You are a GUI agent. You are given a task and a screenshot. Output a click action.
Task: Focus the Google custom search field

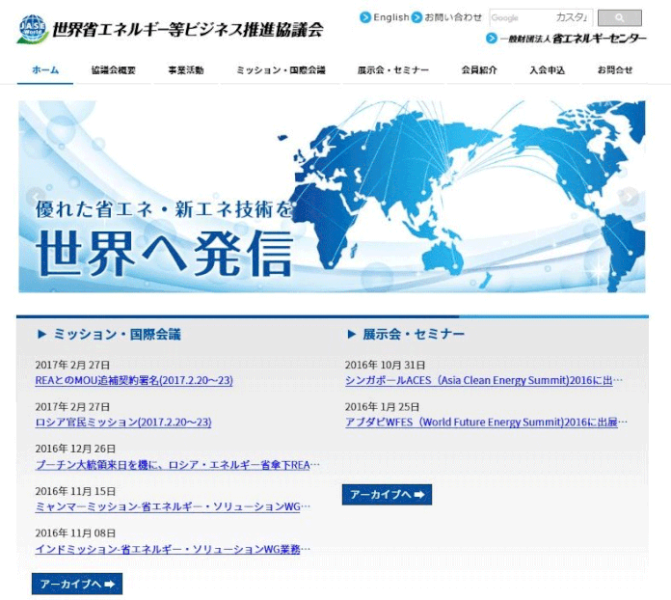541,17
